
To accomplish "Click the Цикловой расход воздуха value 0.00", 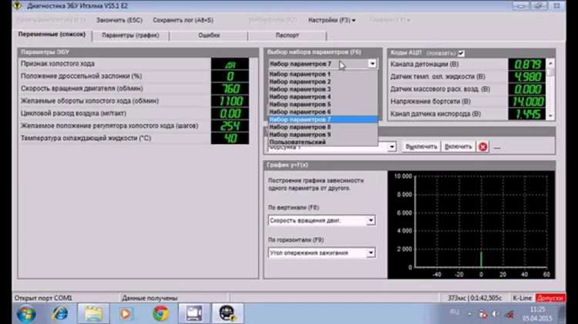I will pyautogui.click(x=230, y=114).
